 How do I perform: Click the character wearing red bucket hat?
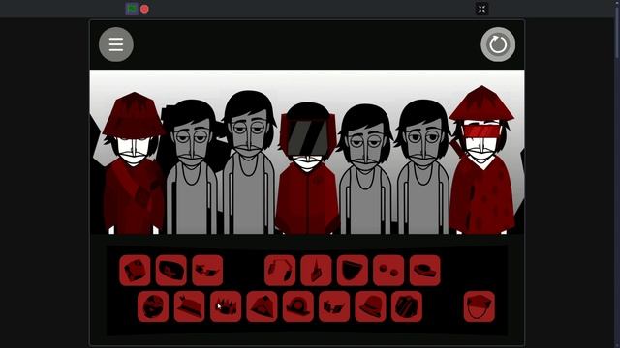click(134, 163)
